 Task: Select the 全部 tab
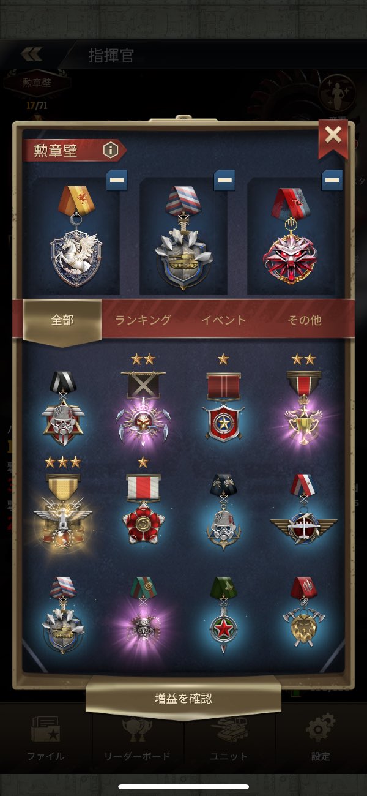62,320
